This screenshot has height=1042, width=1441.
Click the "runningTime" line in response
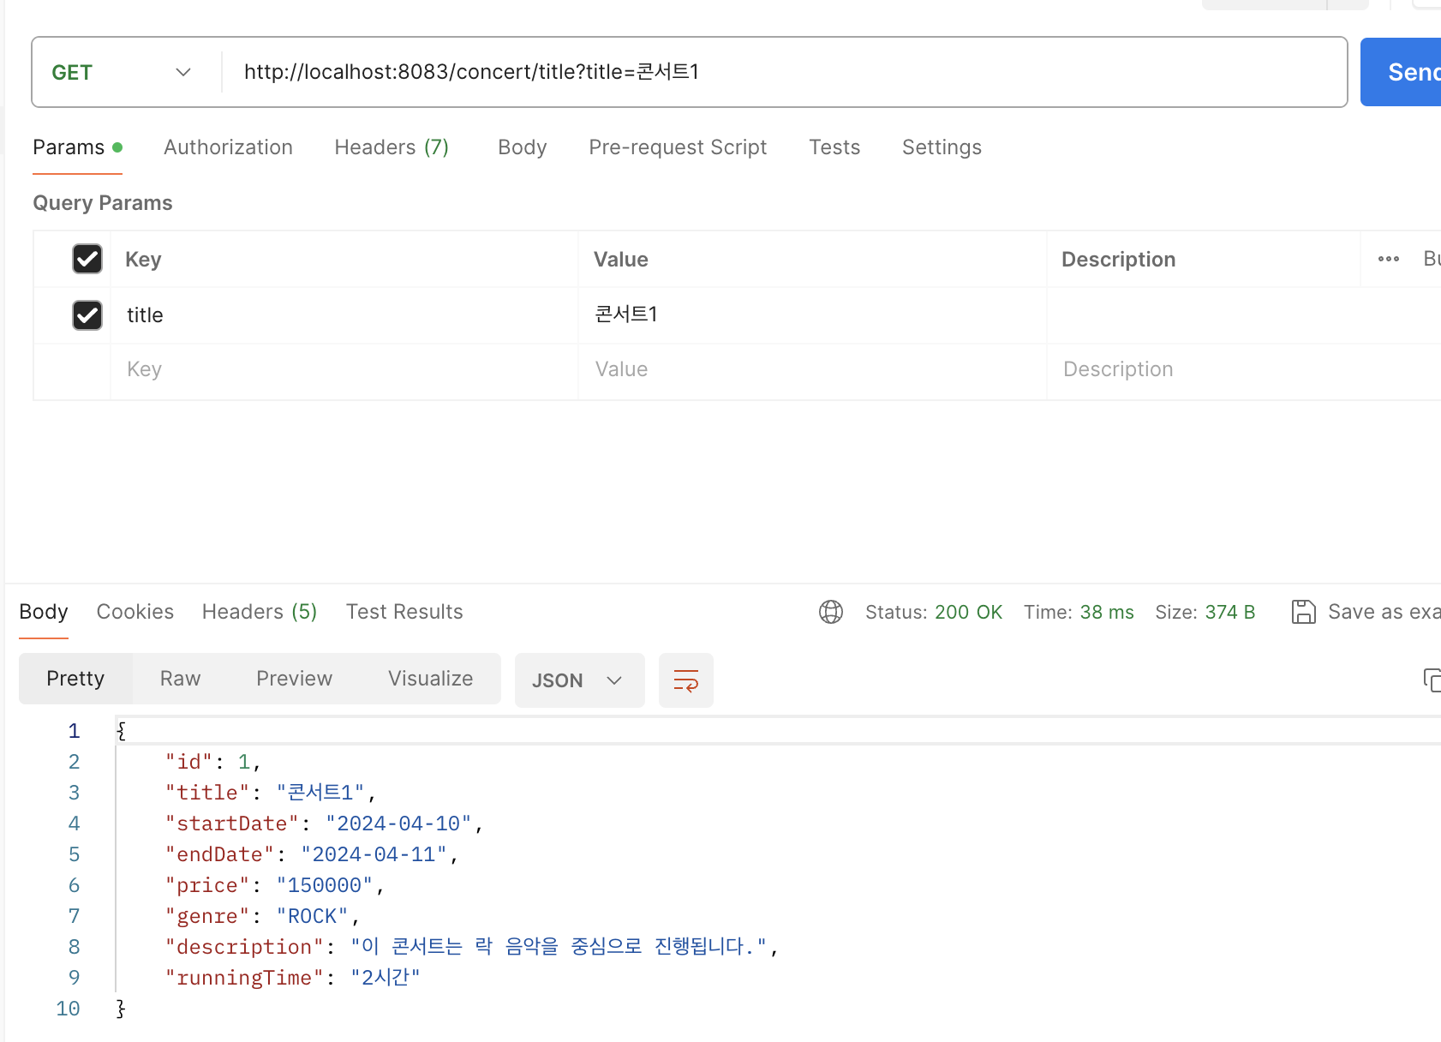(x=293, y=978)
